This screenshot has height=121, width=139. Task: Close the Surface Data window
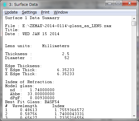coord(129,3)
